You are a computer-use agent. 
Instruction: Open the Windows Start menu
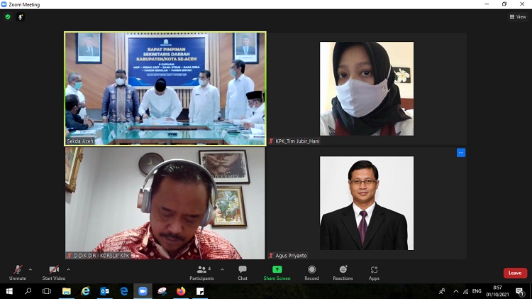[x=9, y=291]
